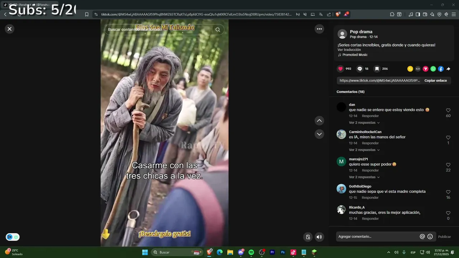459x258 pixels.
Task: Reply to GothBoiDiego's comment
Action: [x=370, y=198]
